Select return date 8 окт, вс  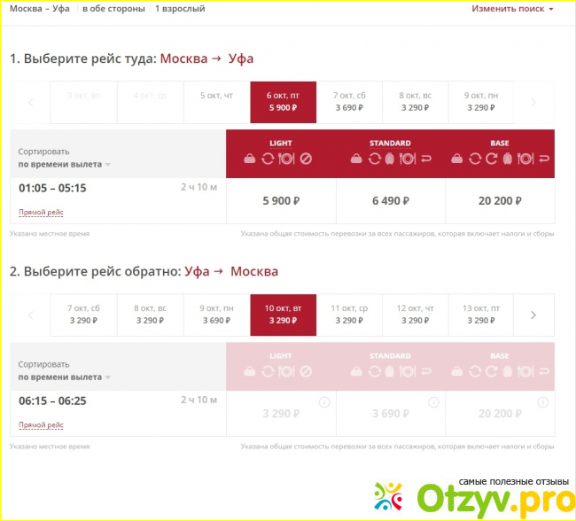[151, 315]
